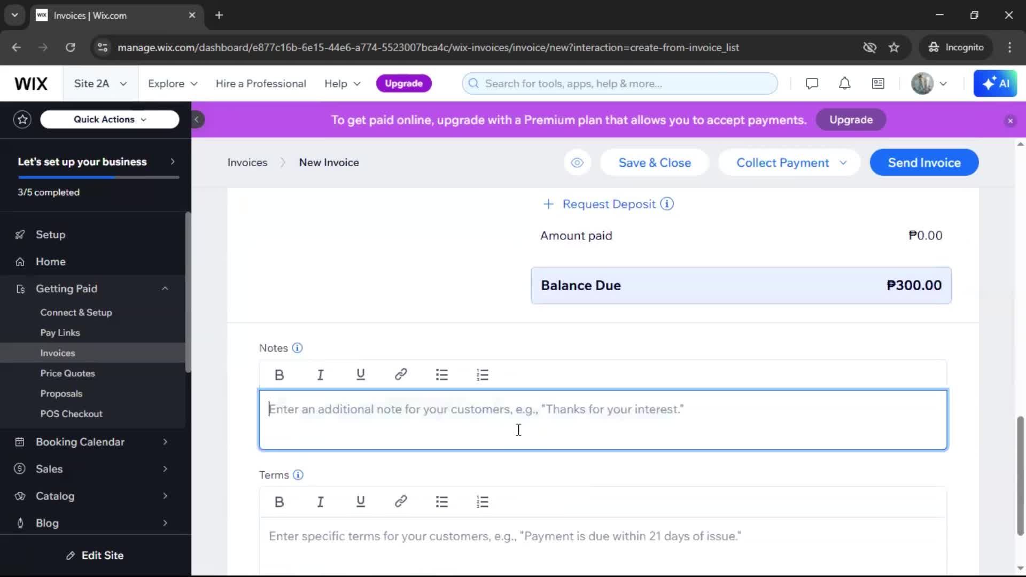
Task: Expand the Explore menu
Action: (173, 84)
